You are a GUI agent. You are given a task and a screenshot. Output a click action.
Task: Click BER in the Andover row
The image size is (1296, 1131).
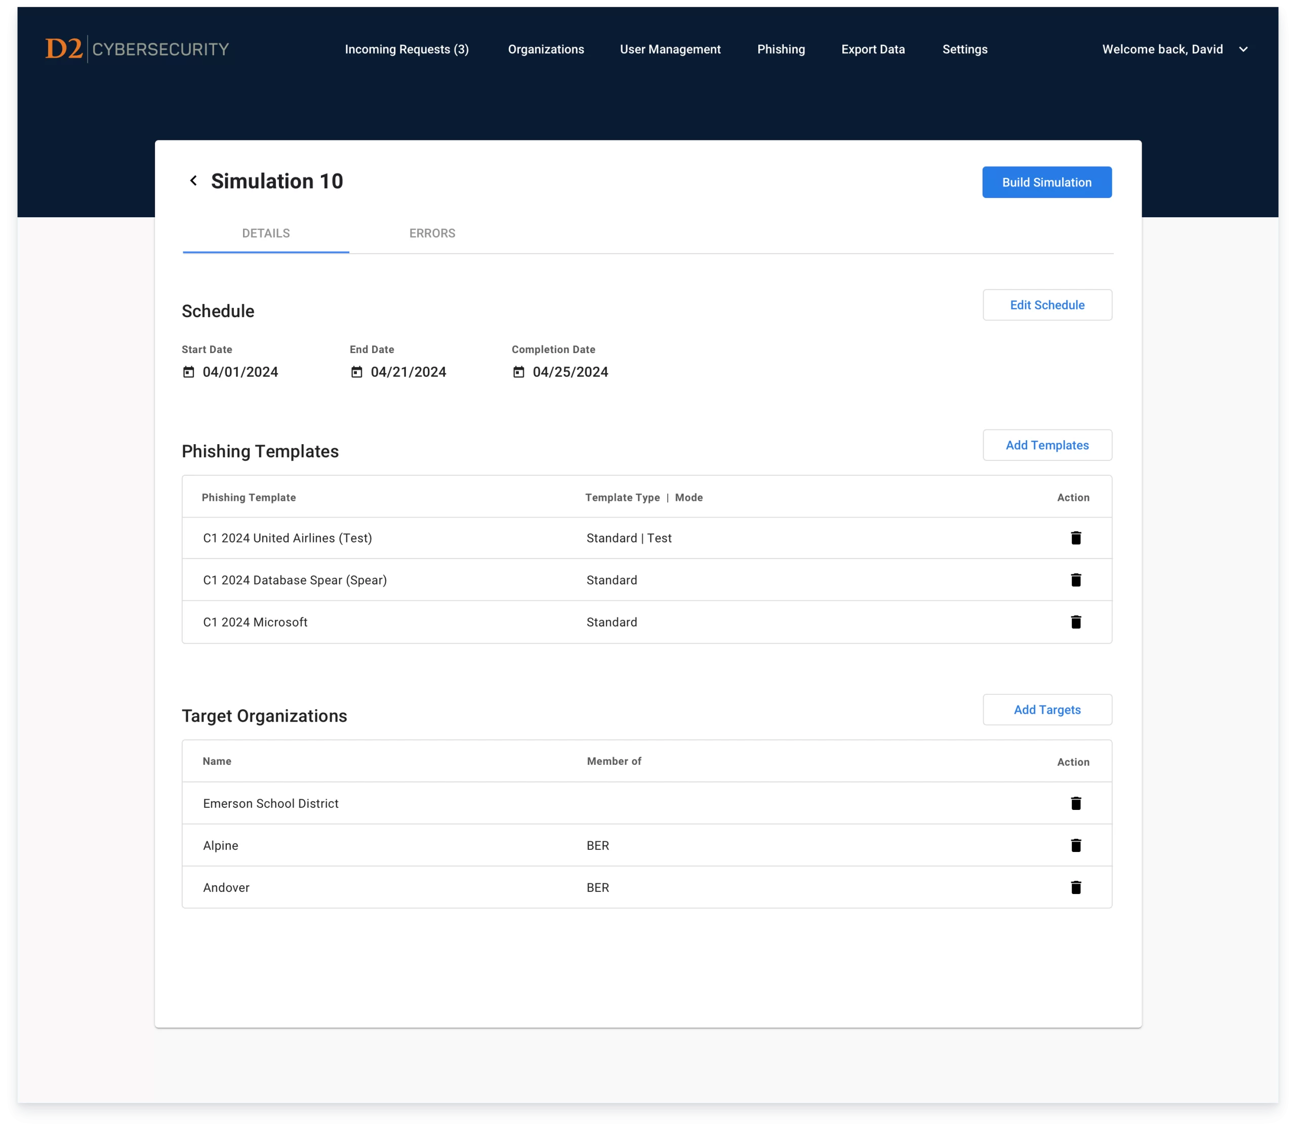coord(597,888)
